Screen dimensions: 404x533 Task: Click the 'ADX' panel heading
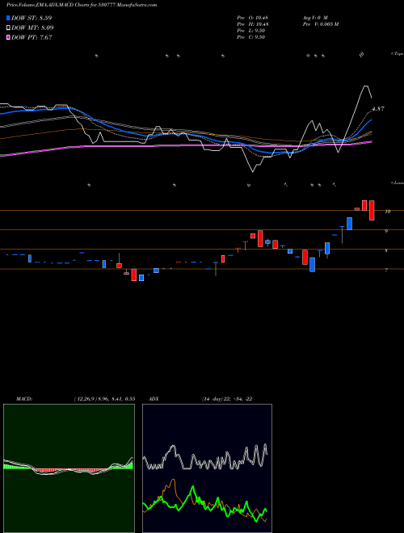(x=154, y=399)
